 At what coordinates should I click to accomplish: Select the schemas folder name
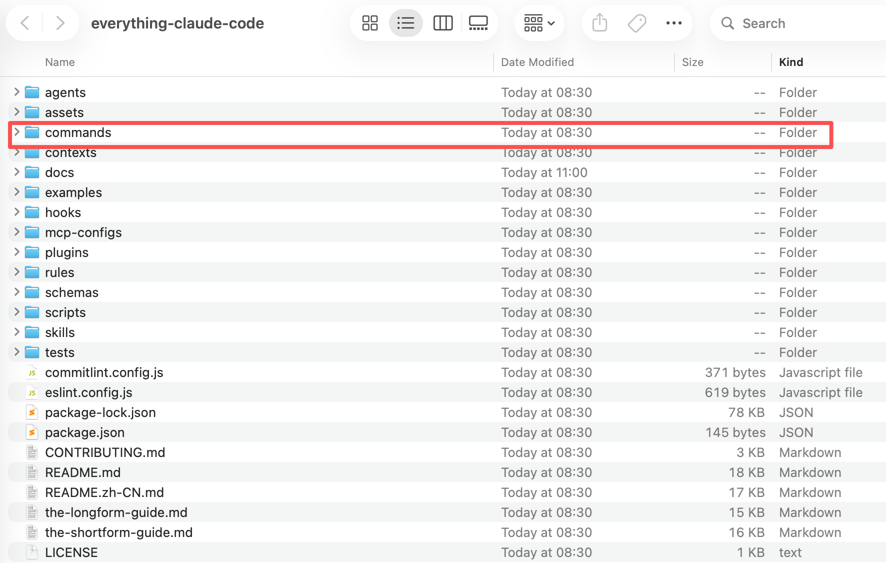(x=71, y=292)
